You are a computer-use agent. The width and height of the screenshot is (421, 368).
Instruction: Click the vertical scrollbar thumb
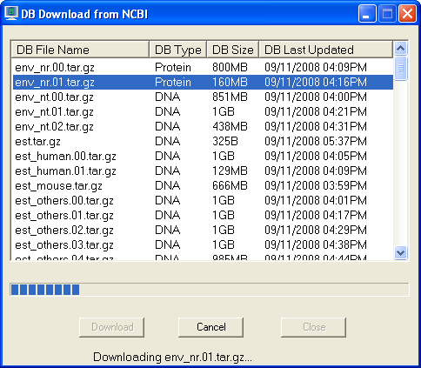(x=400, y=68)
